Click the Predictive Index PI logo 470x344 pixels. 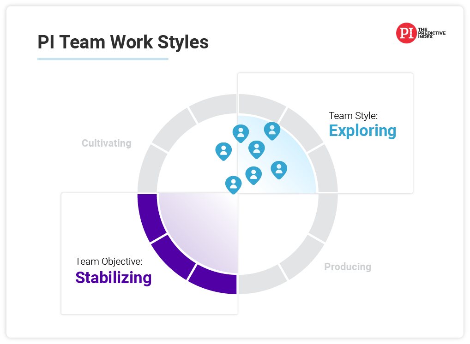click(x=421, y=33)
